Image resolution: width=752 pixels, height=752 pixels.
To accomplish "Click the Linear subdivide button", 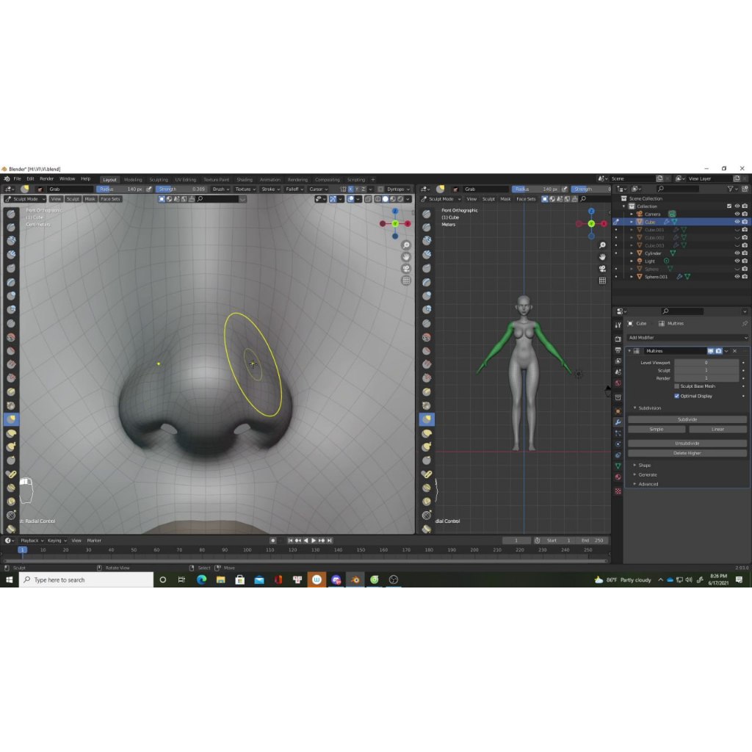I will click(x=717, y=429).
